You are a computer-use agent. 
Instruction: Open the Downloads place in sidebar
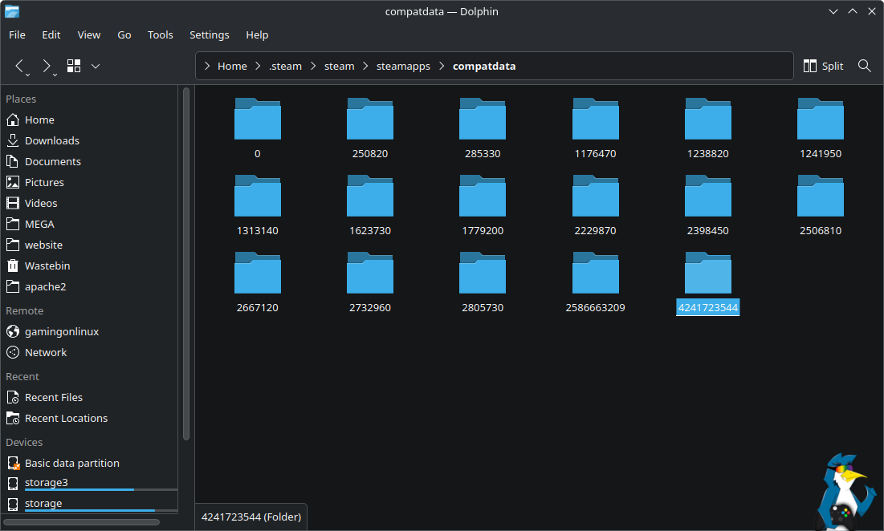(51, 140)
